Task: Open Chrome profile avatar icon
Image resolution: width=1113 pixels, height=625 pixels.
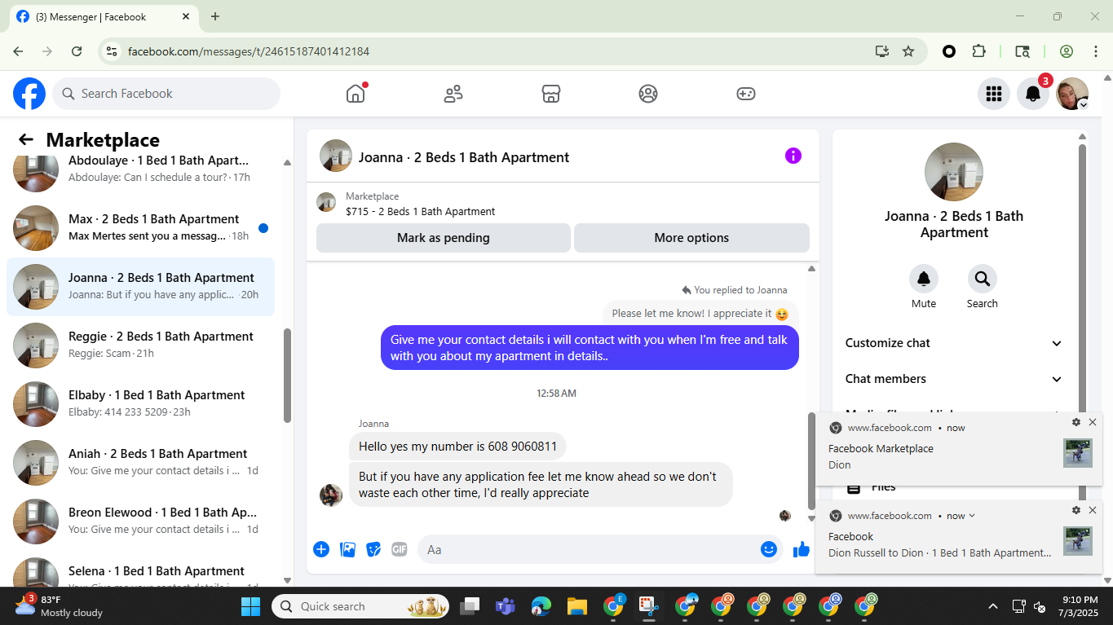Action: click(1066, 51)
